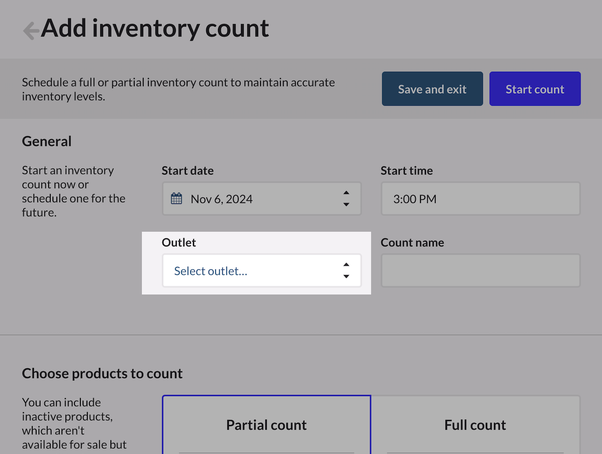Click the Start time label

407,171
